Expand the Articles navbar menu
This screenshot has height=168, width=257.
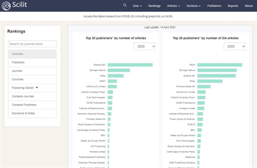[x=173, y=6]
